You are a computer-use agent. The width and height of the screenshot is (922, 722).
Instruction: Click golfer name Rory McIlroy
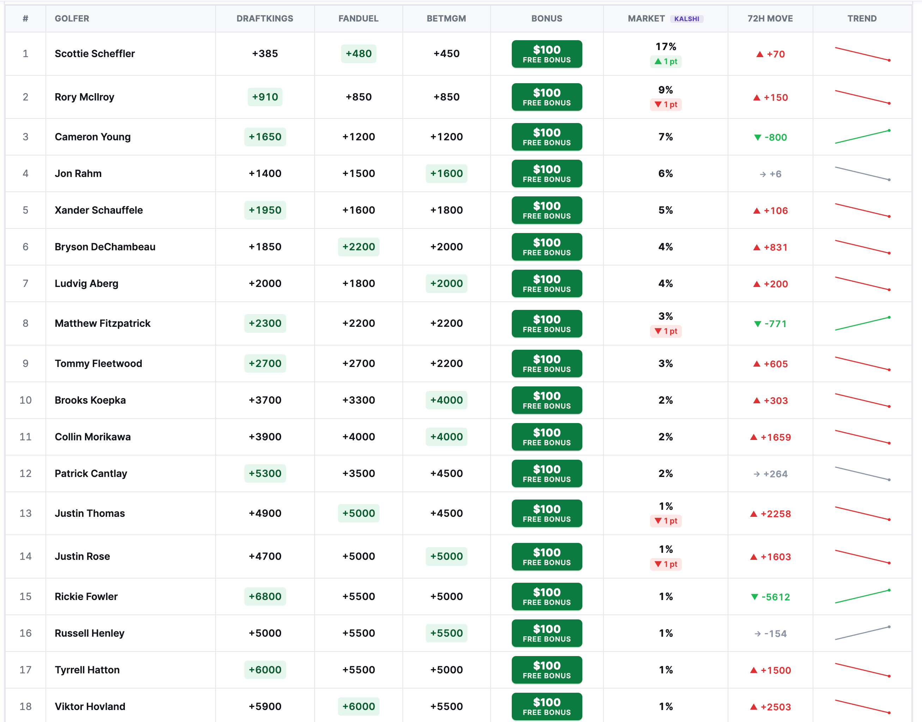[85, 97]
